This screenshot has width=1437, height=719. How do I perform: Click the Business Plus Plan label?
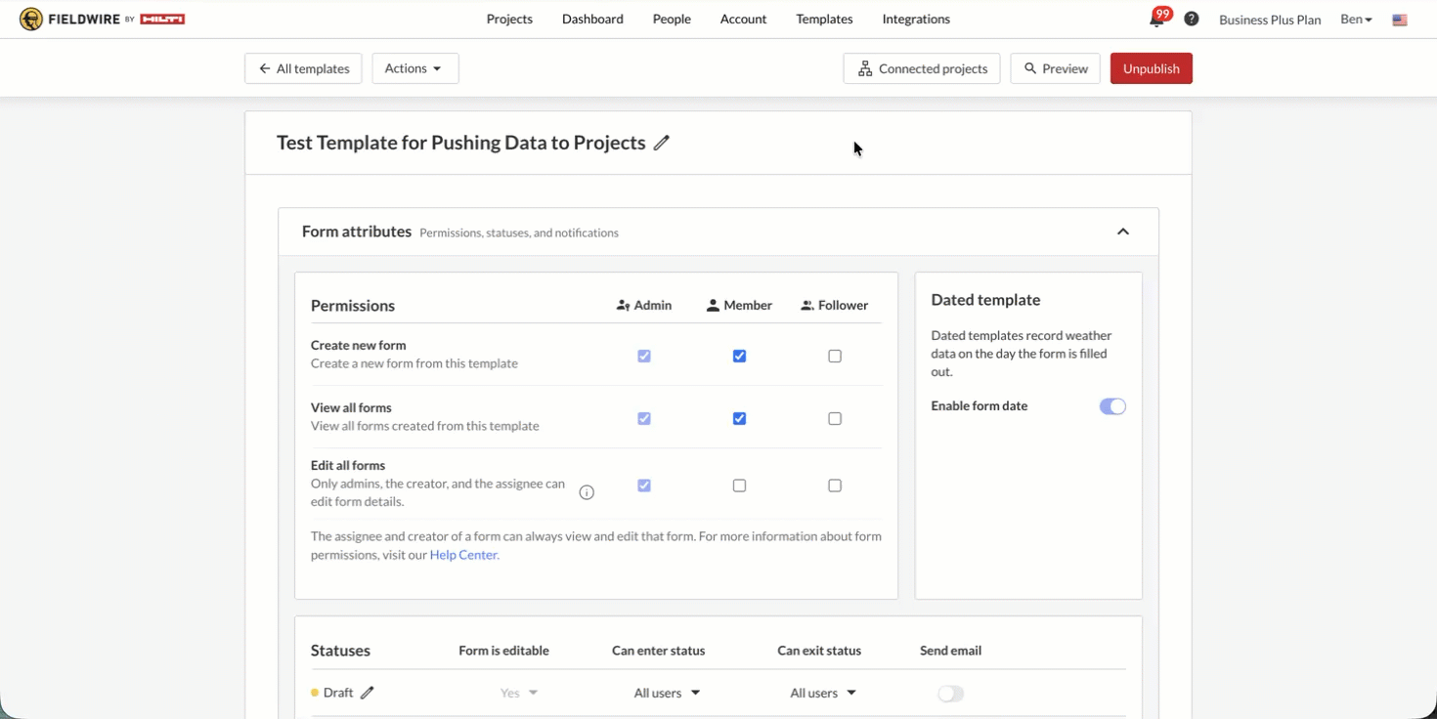point(1270,20)
